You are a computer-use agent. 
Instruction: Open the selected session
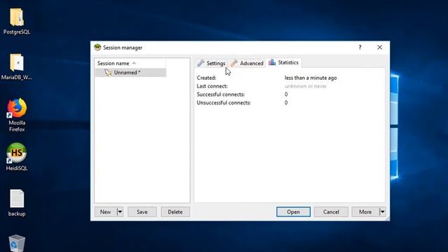pos(293,211)
